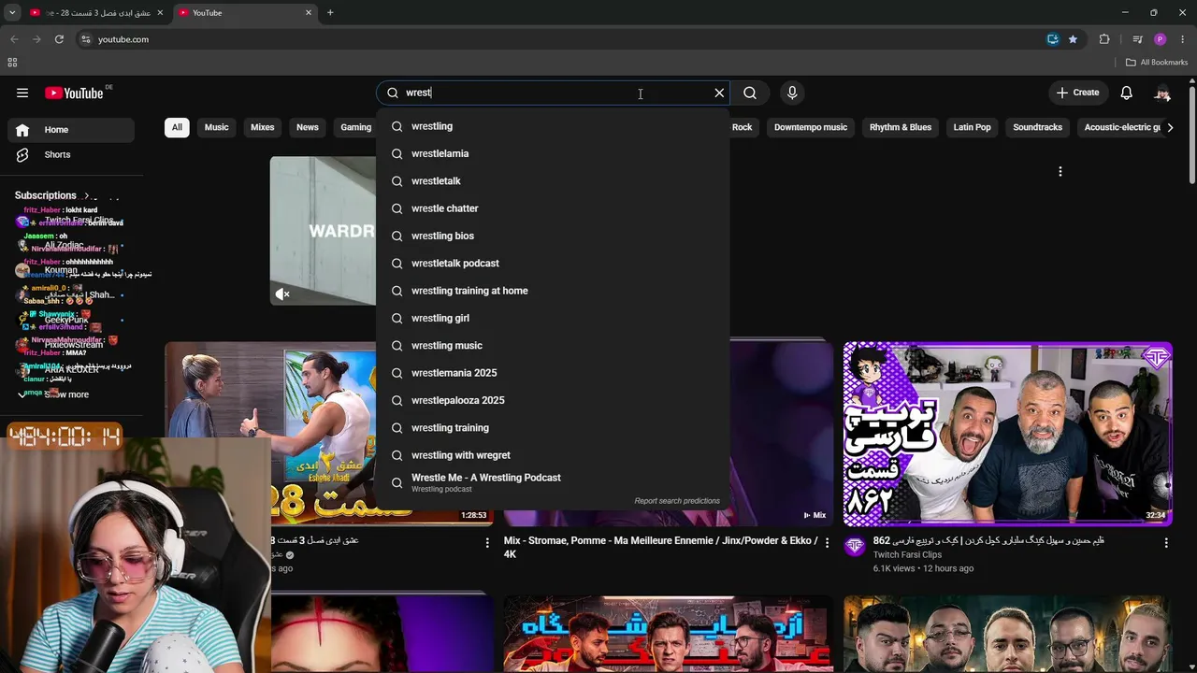
Task: Click the address bar showing youtube.com
Action: [x=561, y=39]
